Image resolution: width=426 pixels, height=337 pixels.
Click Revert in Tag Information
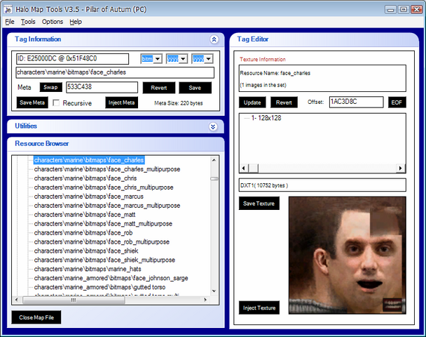159,88
